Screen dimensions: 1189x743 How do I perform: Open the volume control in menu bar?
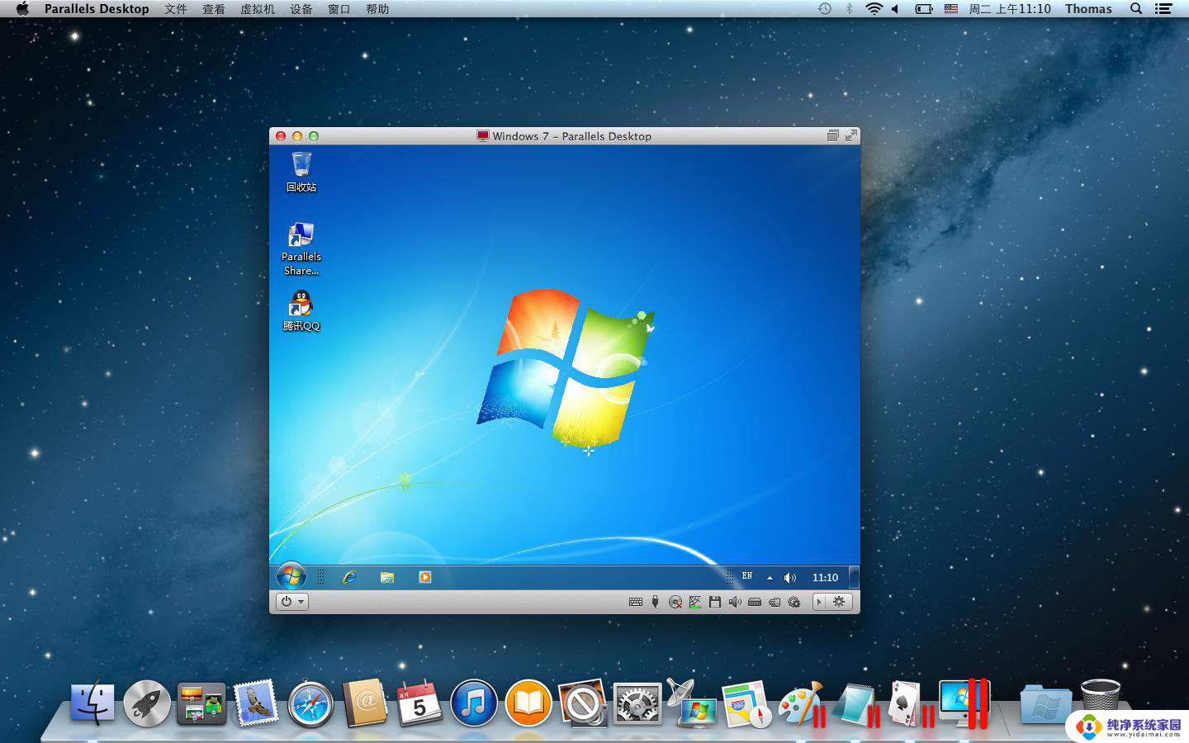click(895, 9)
